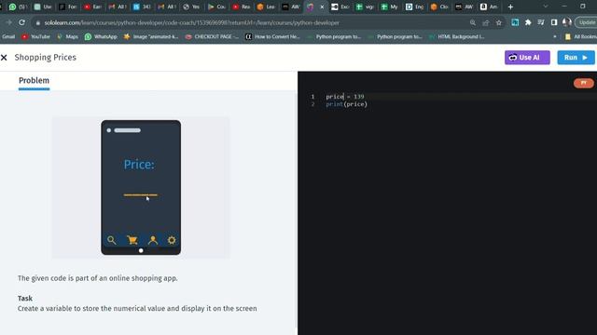597x335 pixels.
Task: Open the Chrome profile avatar
Action: pos(566,22)
